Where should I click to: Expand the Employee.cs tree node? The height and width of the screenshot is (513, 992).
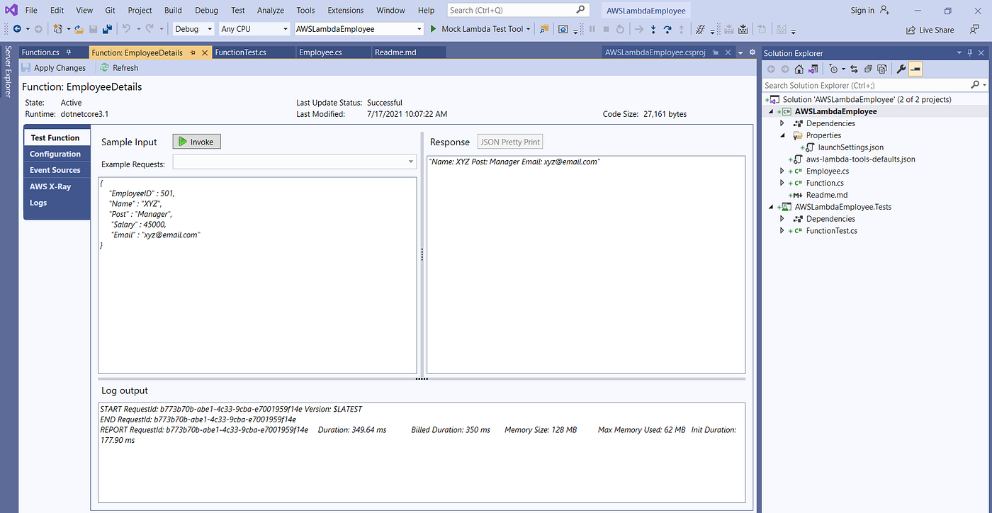point(782,171)
